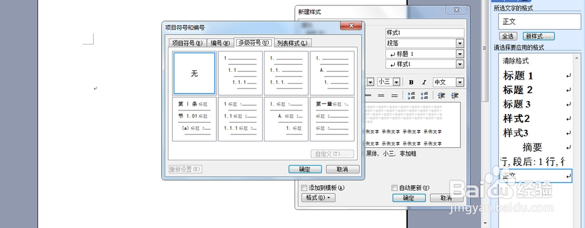Choose the I. 标题 1 / A. 标题 2 thumbnail
Viewport: 585px width, 228px height.
(x=286, y=119)
